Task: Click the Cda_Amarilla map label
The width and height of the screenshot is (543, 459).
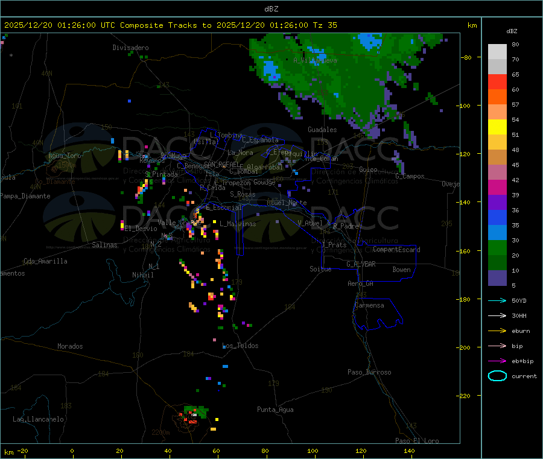Action: click(x=45, y=261)
